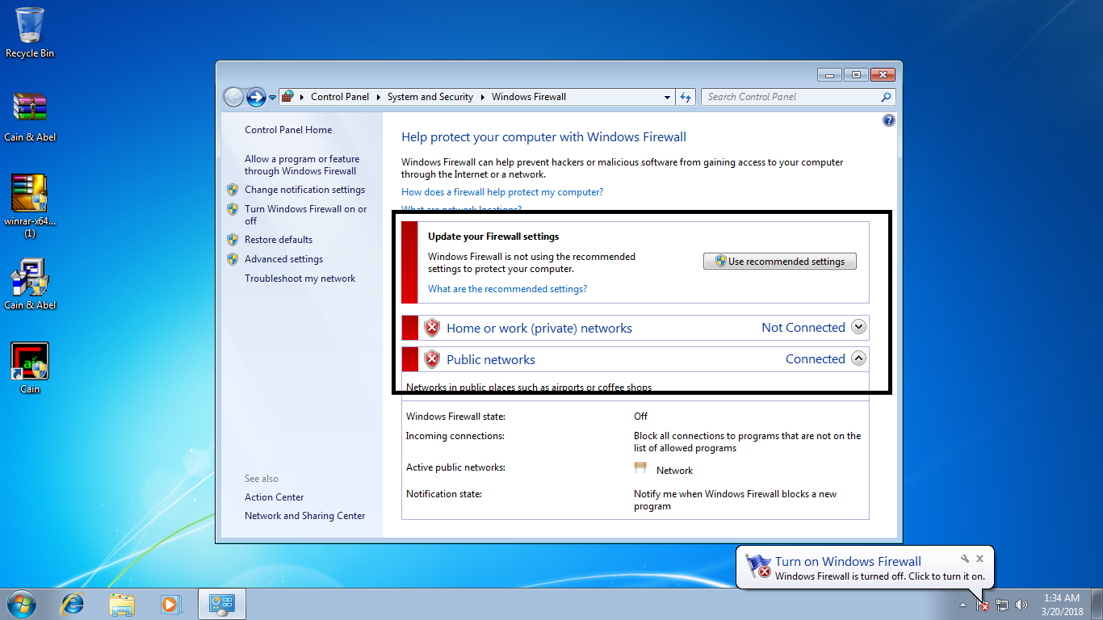Viewport: 1103px width, 620px height.
Task: Click the 'Windows Firewall state:' label
Action: pyautogui.click(x=455, y=417)
